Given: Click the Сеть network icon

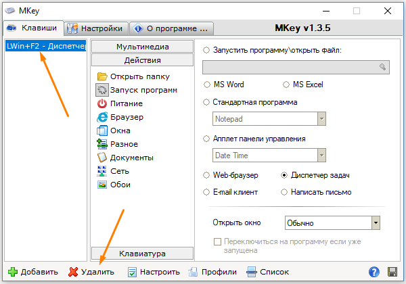Looking at the screenshot, I should 102,171.
